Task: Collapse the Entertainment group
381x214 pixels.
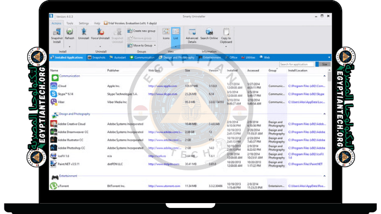Action: point(324,176)
